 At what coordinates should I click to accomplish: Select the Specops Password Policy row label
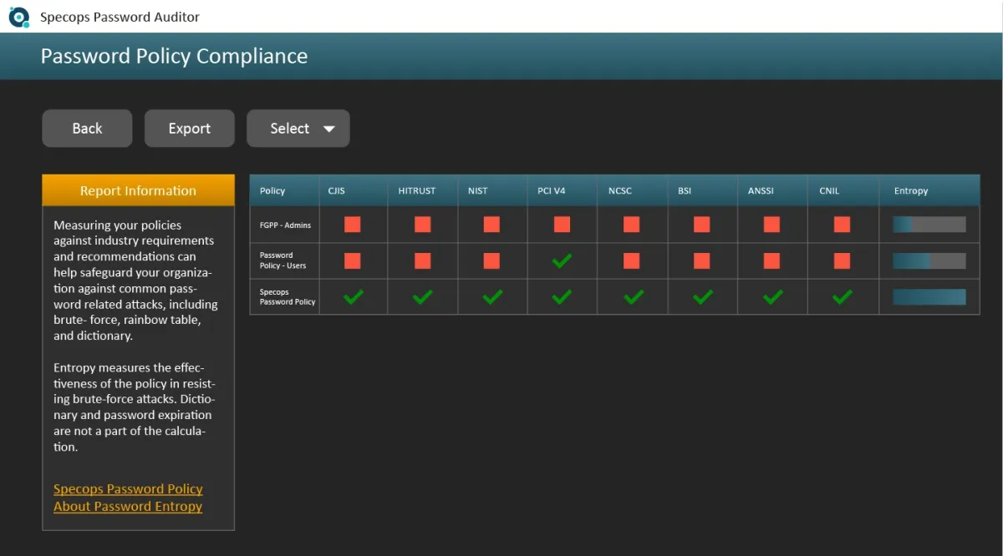(288, 296)
